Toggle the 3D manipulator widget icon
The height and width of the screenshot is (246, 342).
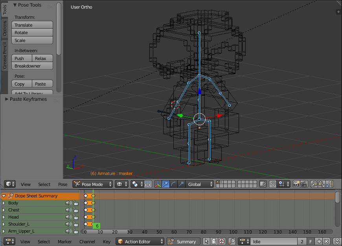click(158, 184)
